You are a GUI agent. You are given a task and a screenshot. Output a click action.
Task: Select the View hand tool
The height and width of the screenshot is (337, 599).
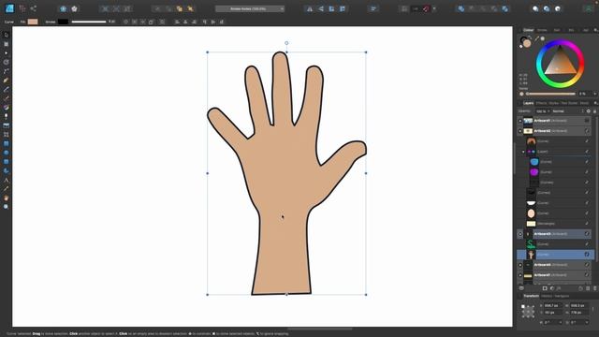[x=6, y=198]
